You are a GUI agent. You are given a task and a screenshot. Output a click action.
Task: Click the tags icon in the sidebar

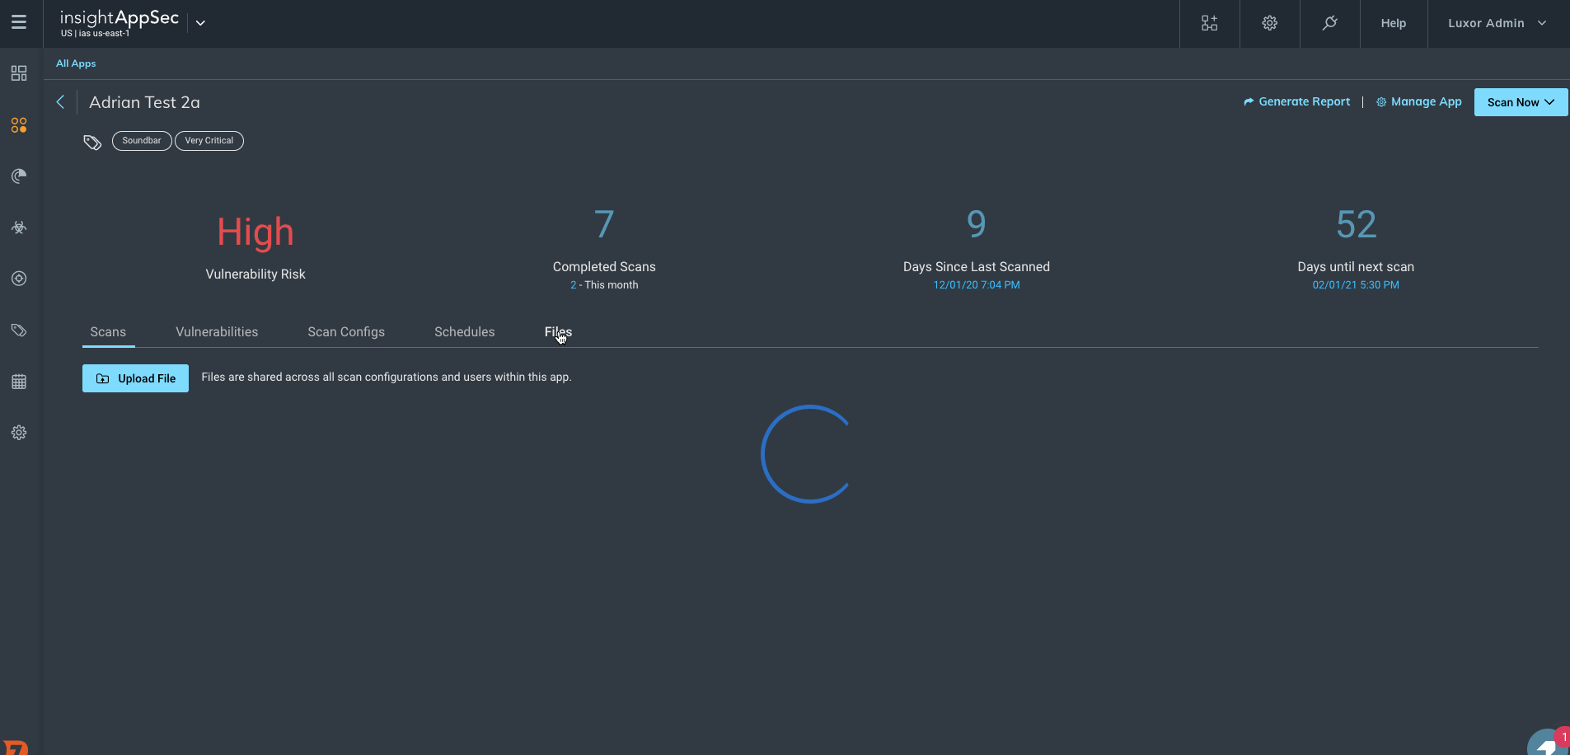tap(19, 331)
